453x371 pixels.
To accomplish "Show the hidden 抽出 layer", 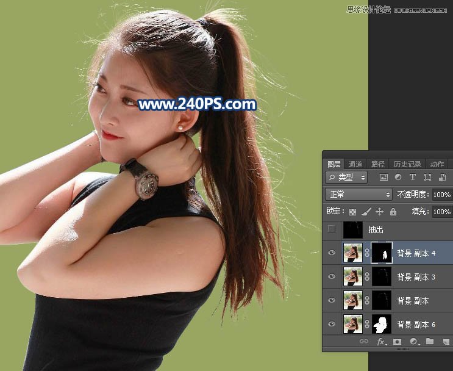I will click(x=332, y=229).
